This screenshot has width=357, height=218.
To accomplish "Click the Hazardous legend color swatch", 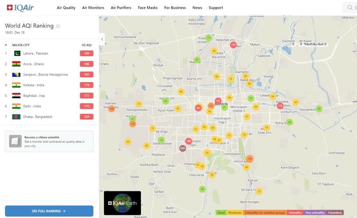I will point(335,213).
